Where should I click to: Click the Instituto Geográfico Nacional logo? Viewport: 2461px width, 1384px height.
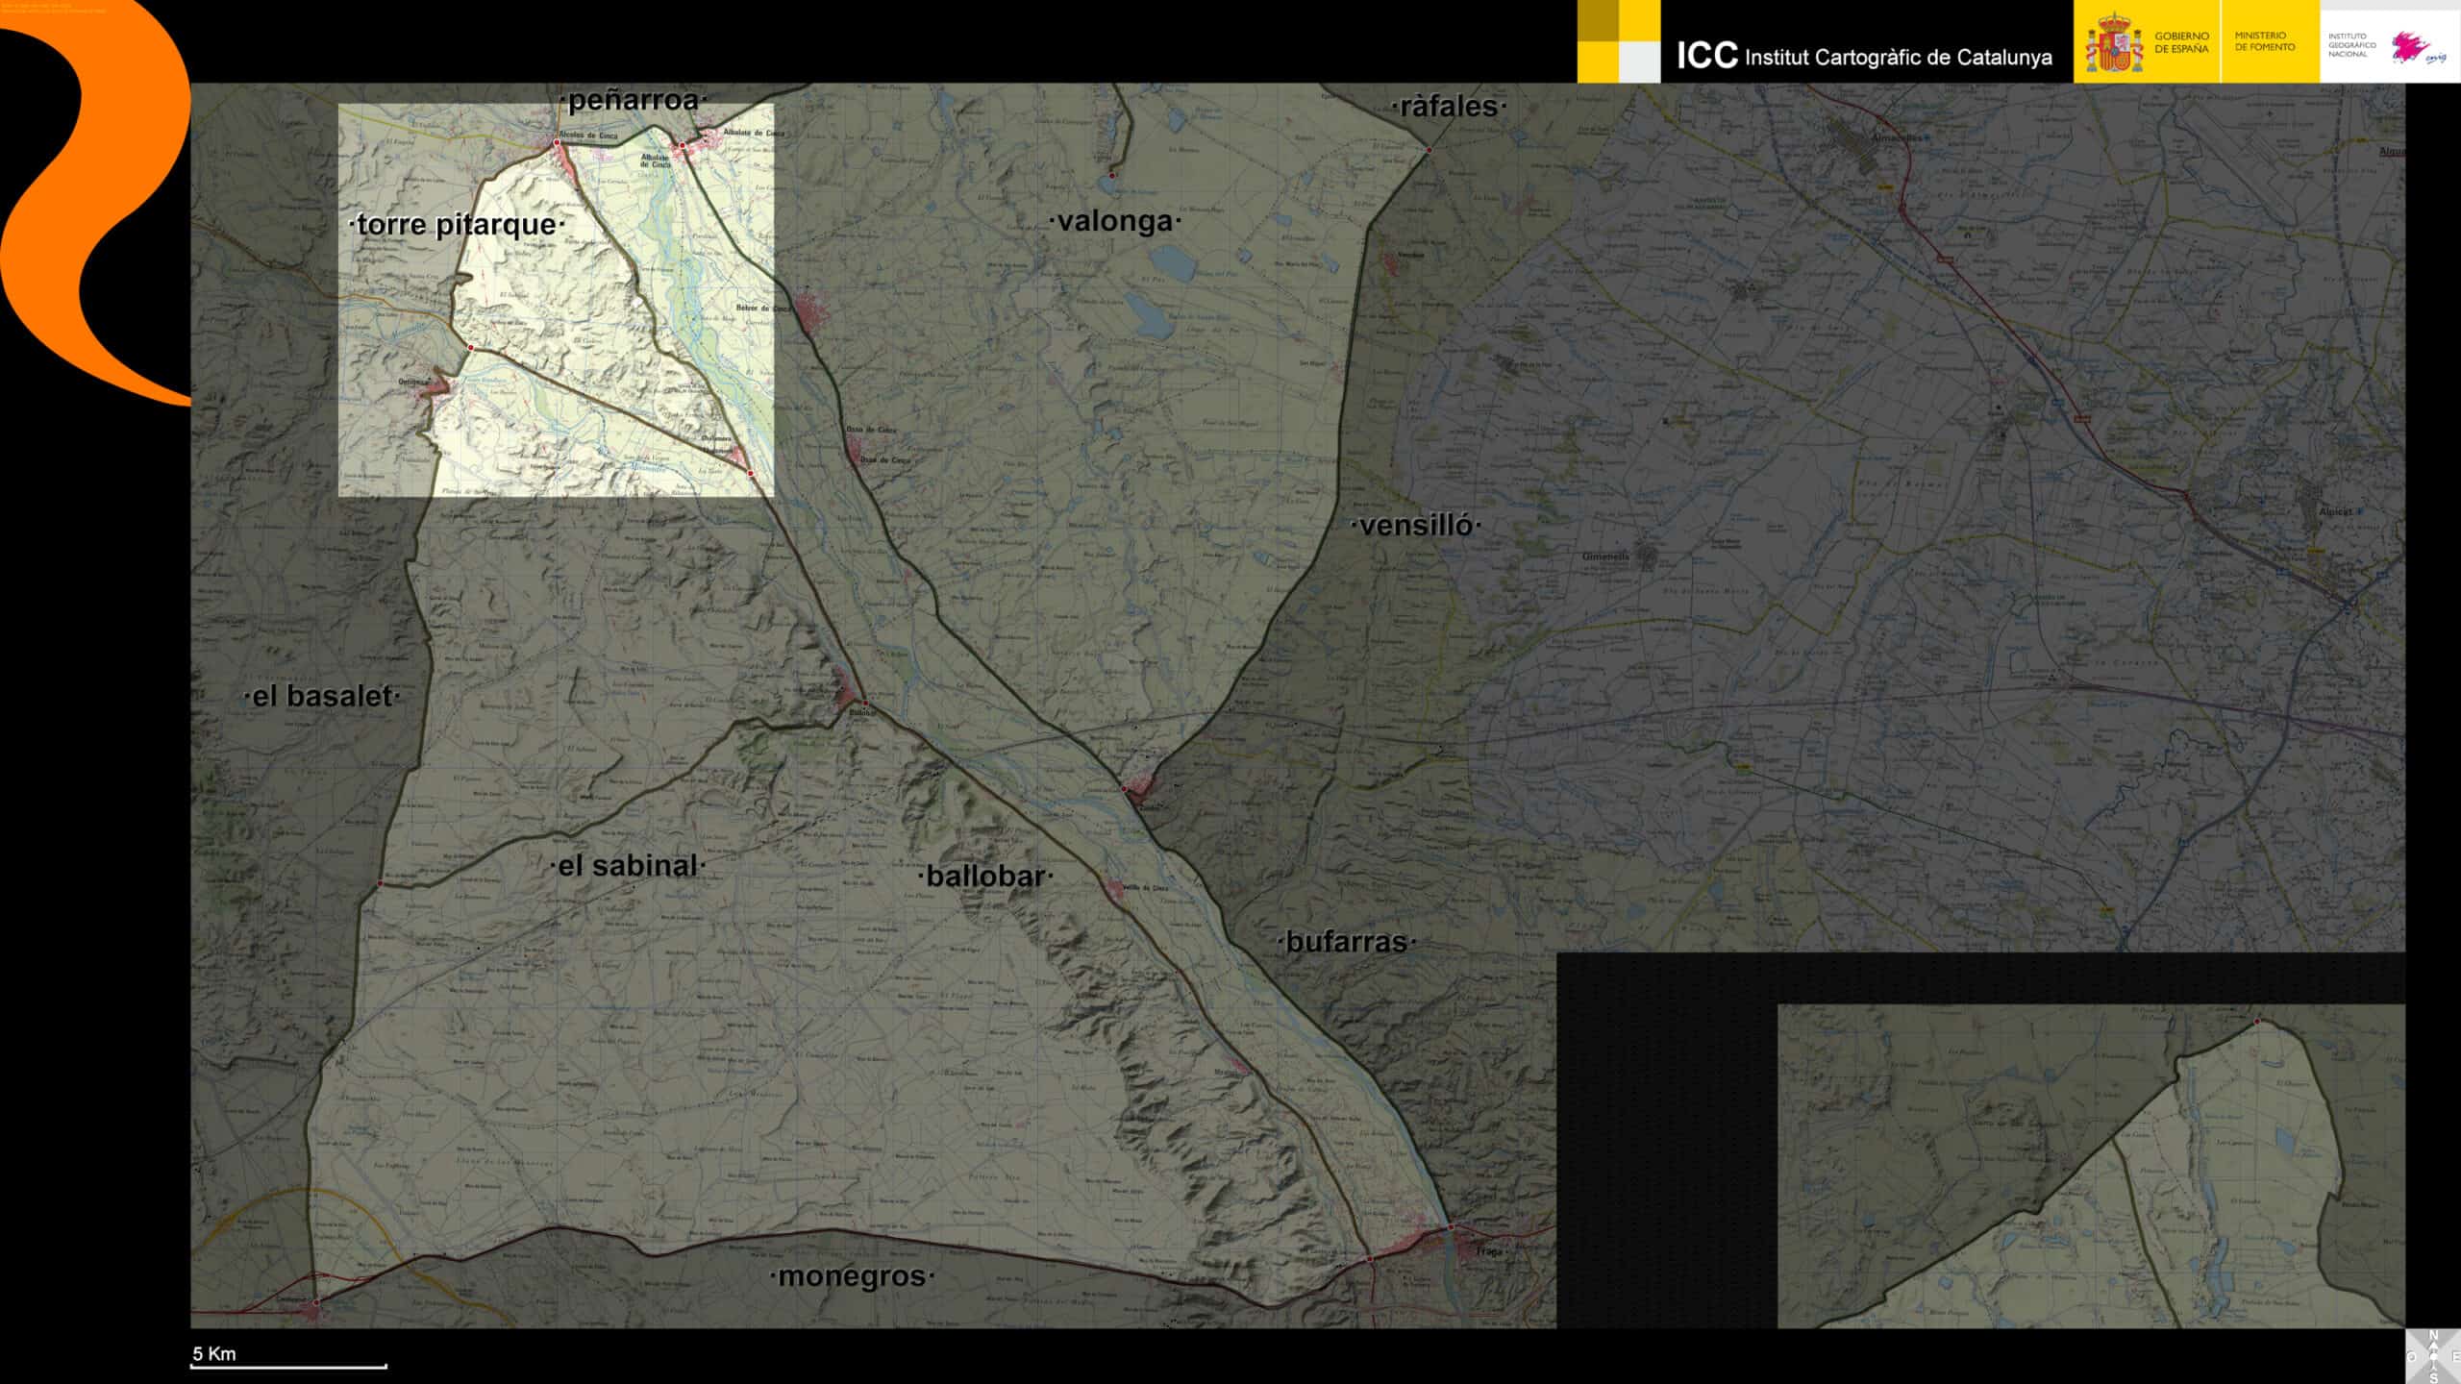2390,45
